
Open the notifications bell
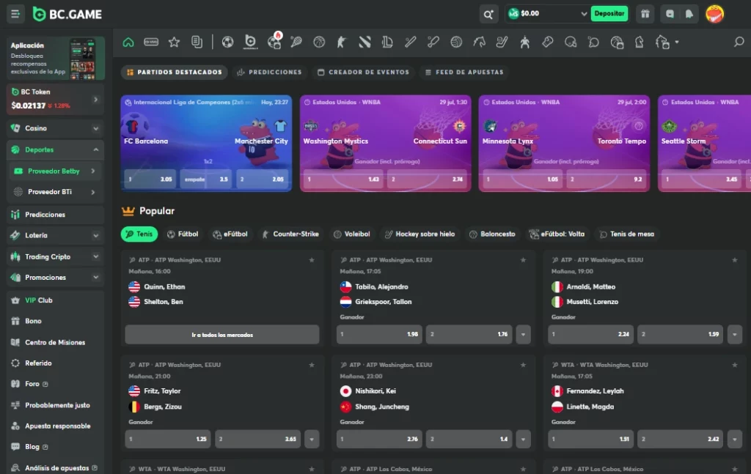click(689, 14)
